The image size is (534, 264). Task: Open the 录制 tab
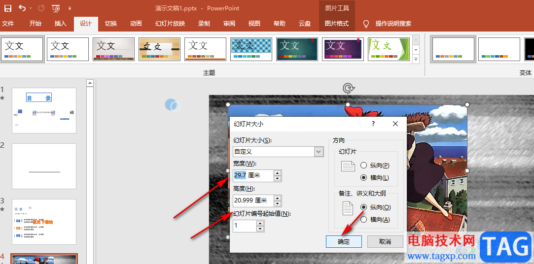pyautogui.click(x=204, y=24)
